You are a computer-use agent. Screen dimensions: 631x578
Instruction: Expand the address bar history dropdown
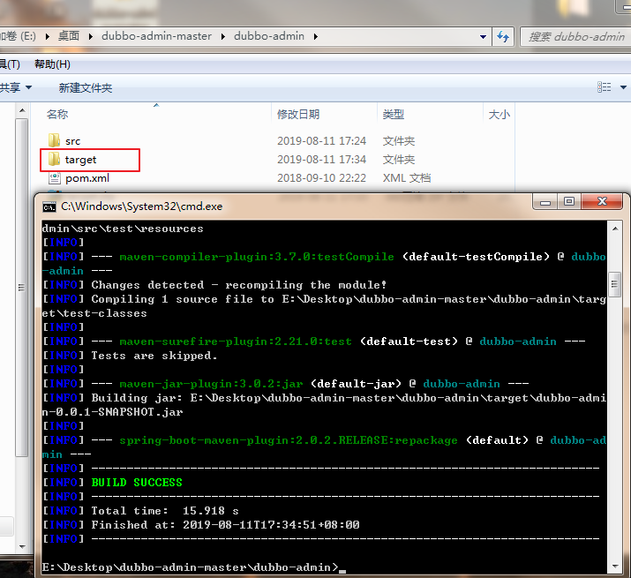pyautogui.click(x=483, y=37)
